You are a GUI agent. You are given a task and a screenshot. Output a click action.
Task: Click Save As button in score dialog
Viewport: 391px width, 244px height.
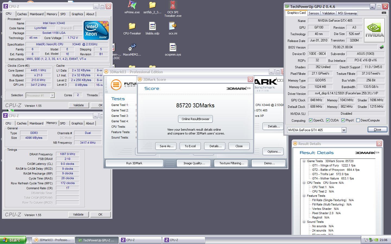tap(166, 146)
